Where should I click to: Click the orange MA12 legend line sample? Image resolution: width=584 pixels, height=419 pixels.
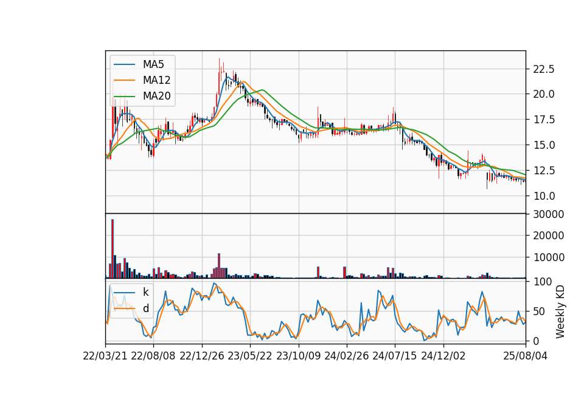(124, 80)
